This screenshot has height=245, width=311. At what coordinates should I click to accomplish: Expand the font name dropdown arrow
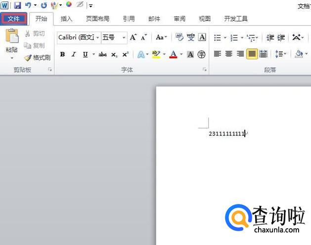[97, 38]
